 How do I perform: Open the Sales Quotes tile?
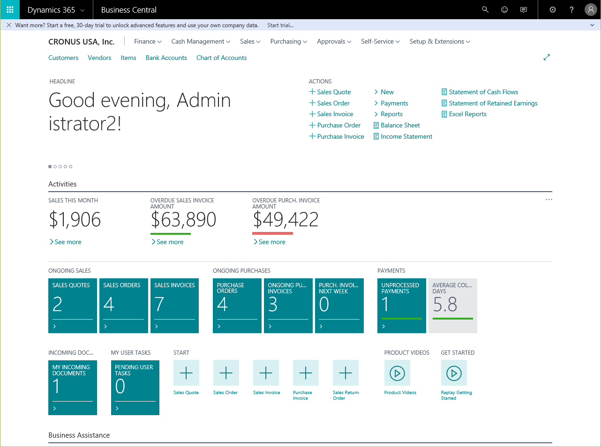(x=73, y=305)
